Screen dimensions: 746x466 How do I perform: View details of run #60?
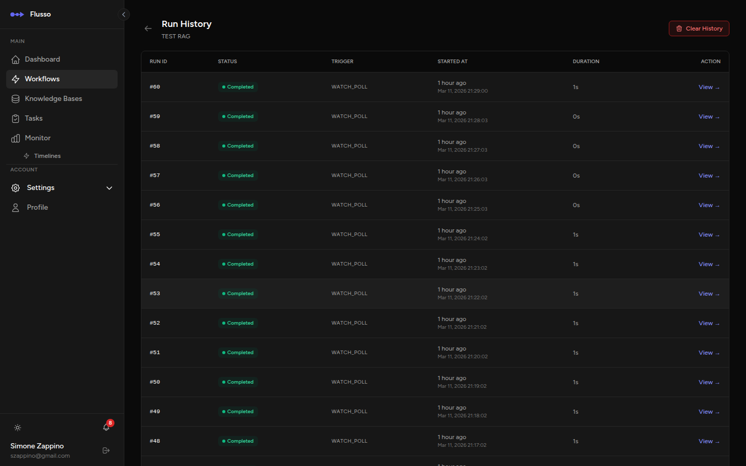pyautogui.click(x=709, y=87)
